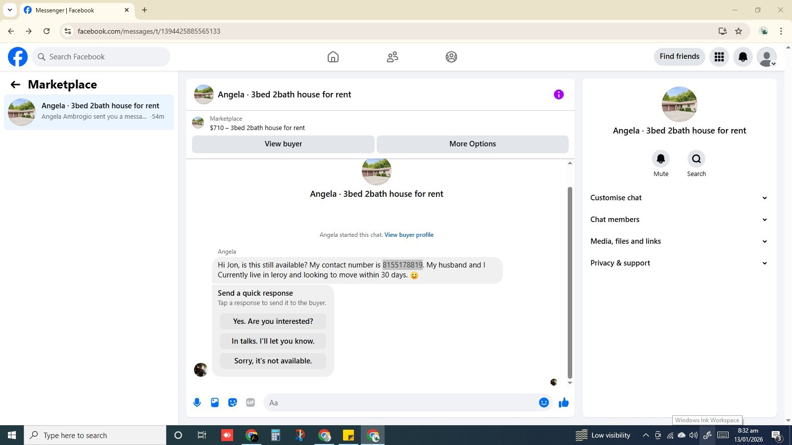792x445 pixels.
Task: Open the $710 – 3bed 2bath house listing
Action: point(257,128)
